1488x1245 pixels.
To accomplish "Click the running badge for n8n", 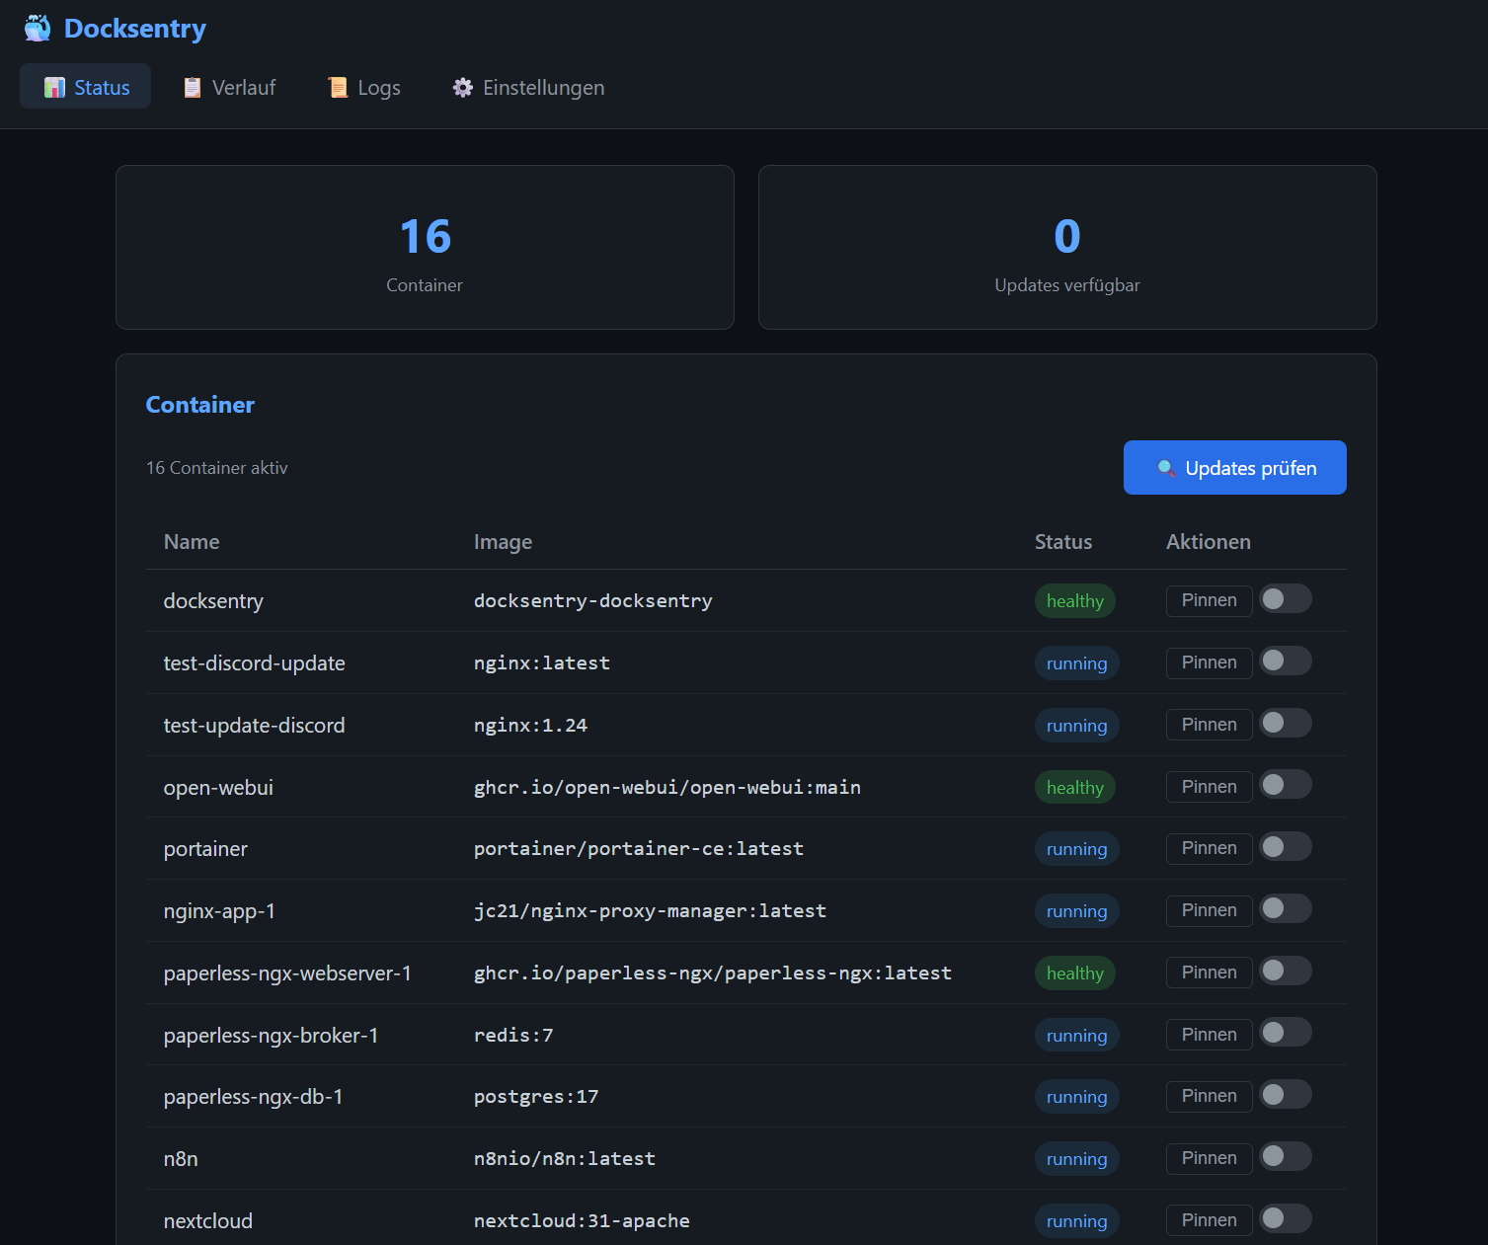I will pyautogui.click(x=1077, y=1159).
